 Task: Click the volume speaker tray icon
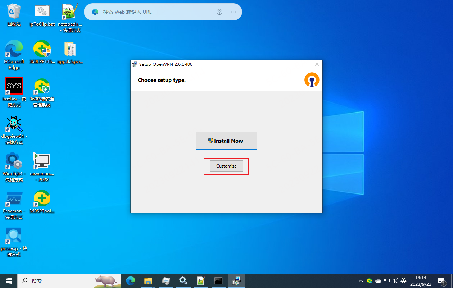pos(395,281)
